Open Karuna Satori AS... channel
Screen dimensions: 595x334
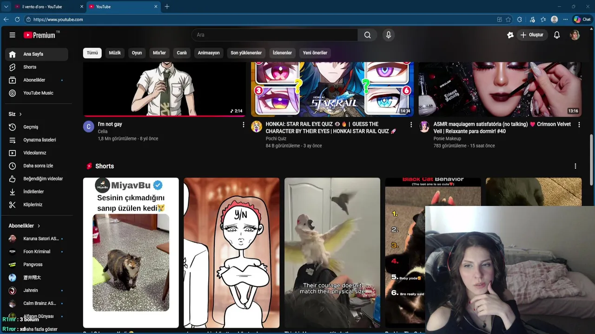(37, 238)
